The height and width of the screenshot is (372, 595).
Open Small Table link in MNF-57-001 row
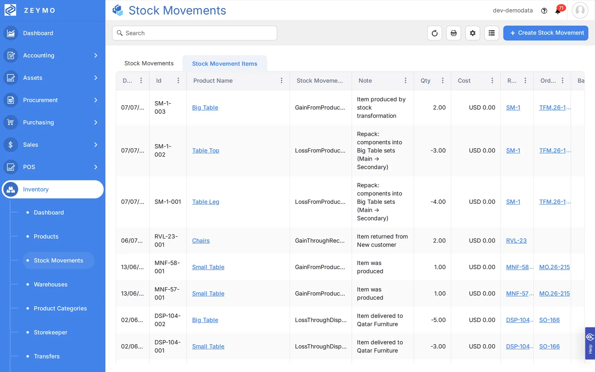coord(208,294)
